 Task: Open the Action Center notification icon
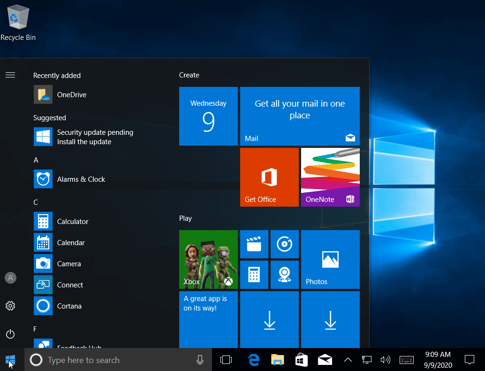470,360
